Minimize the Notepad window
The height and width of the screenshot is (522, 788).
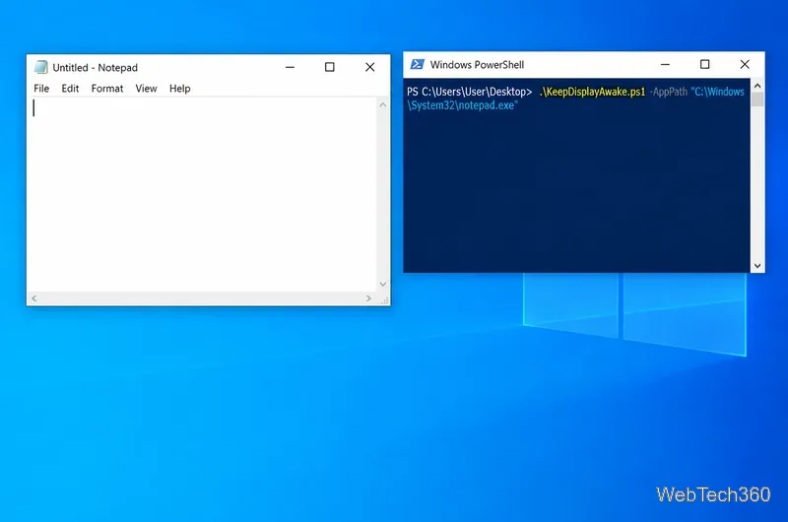pyautogui.click(x=290, y=67)
